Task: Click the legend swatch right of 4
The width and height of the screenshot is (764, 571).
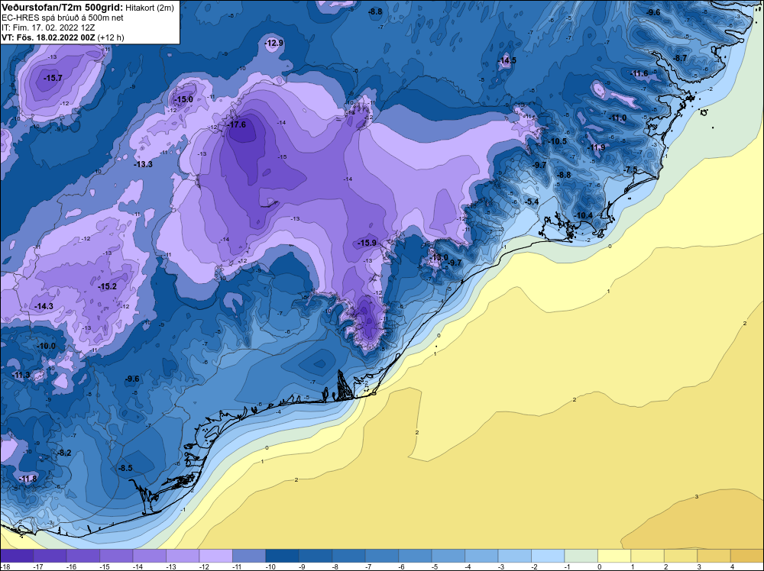Action: coord(747,556)
